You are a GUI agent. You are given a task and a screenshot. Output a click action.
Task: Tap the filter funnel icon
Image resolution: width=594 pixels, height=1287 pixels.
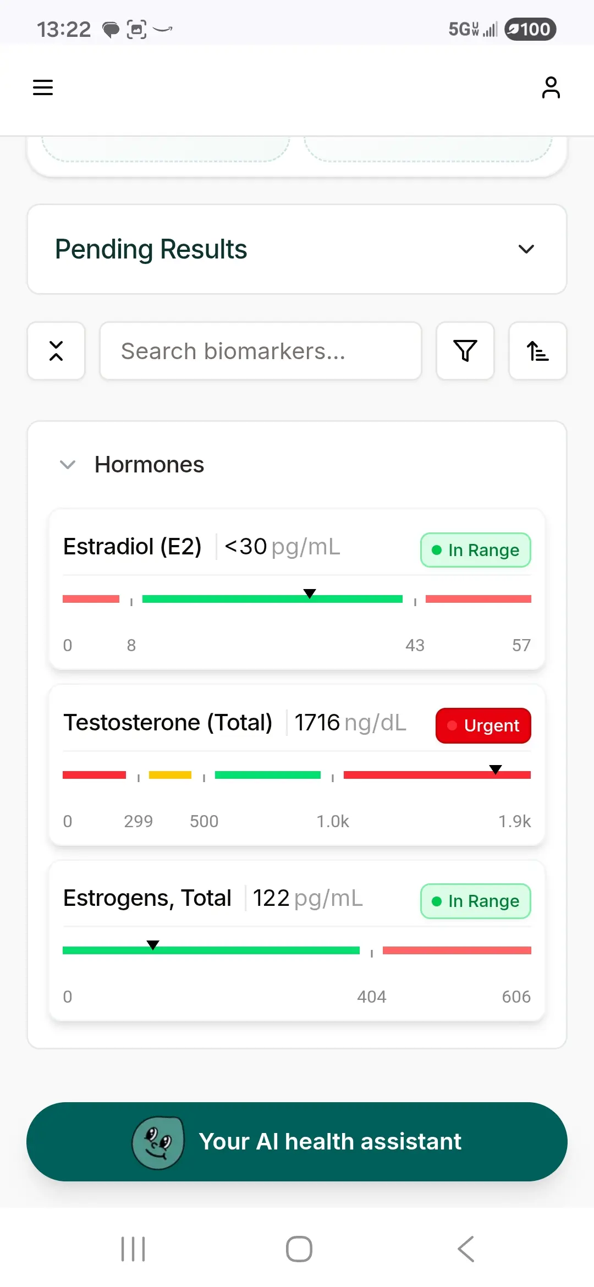point(465,351)
